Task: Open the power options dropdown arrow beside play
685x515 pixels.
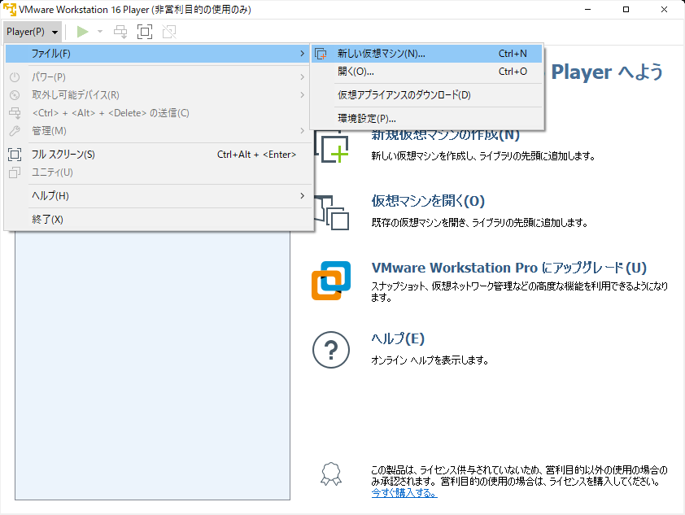Action: tap(100, 32)
